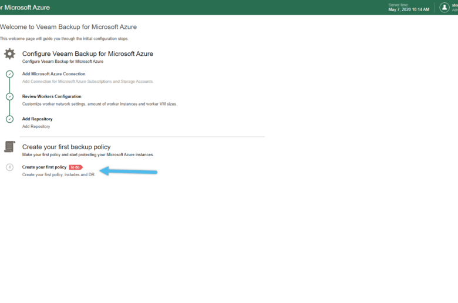The width and height of the screenshot is (458, 303).
Task: Click 'Add Connection for Microsoft Azure Subscriptions' description
Action: [x=87, y=82]
